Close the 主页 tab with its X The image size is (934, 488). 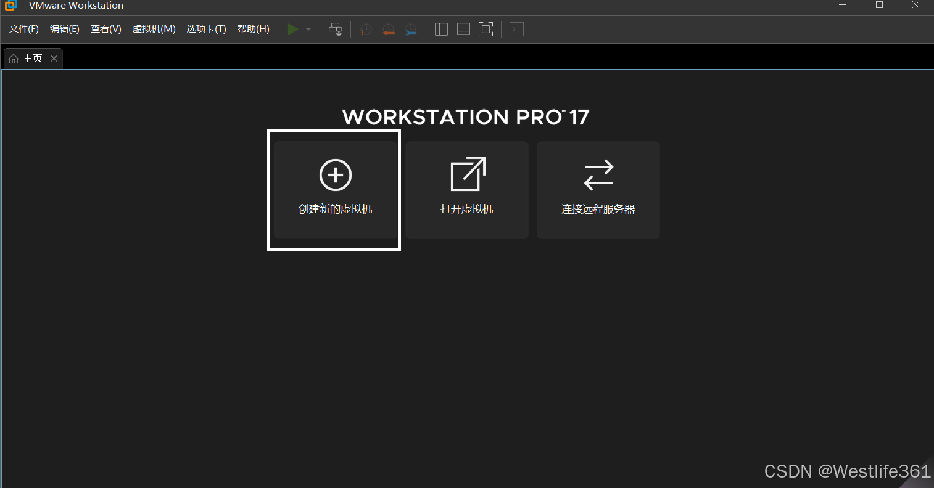(x=54, y=58)
